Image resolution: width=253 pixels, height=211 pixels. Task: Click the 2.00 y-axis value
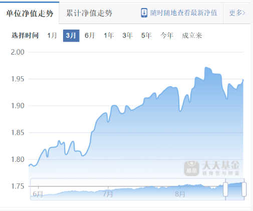[x=18, y=52]
